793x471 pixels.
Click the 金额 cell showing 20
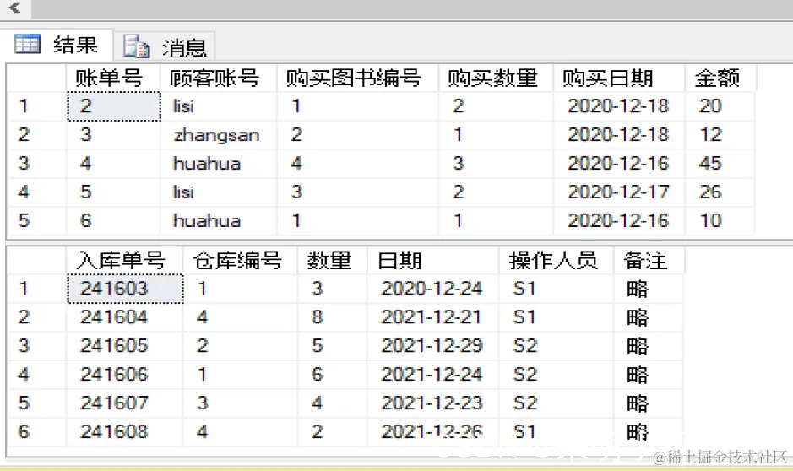coord(720,106)
